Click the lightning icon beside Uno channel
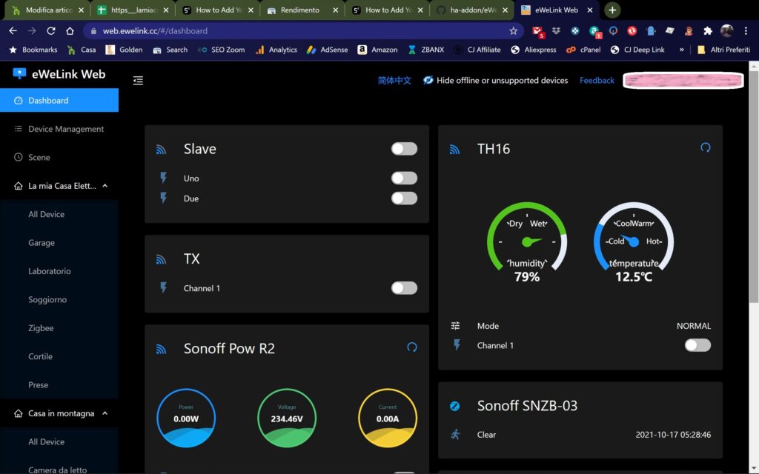The height and width of the screenshot is (474, 759). (164, 178)
